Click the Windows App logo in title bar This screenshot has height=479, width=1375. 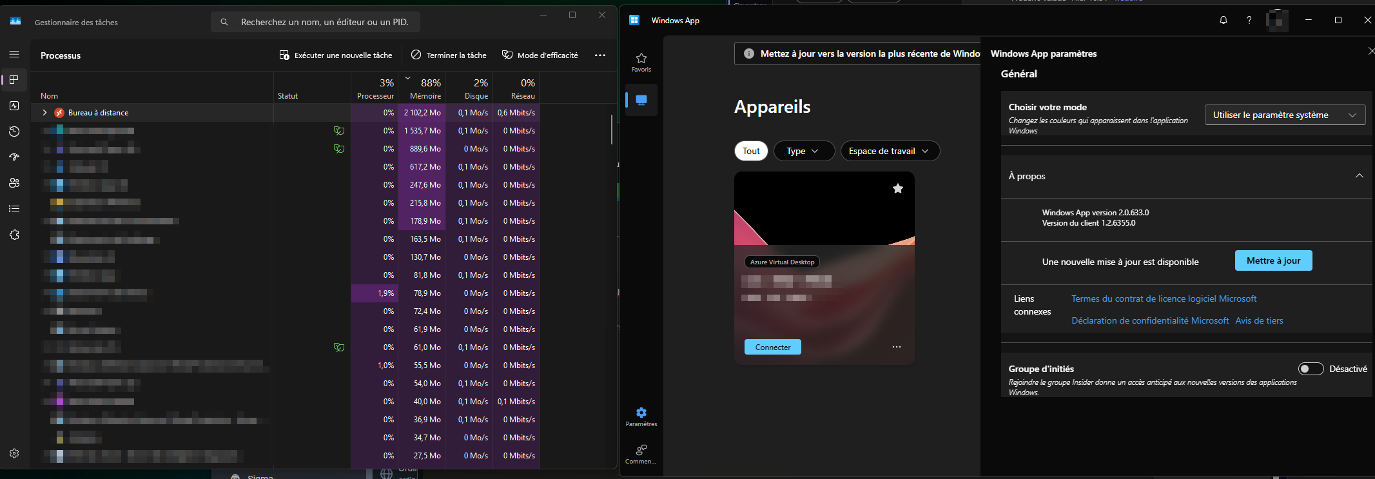(x=634, y=20)
